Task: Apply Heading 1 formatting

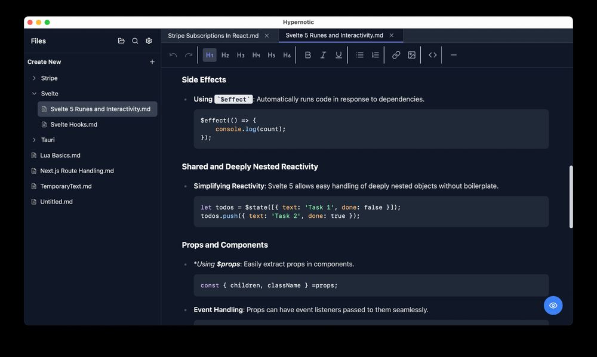Action: (x=210, y=55)
